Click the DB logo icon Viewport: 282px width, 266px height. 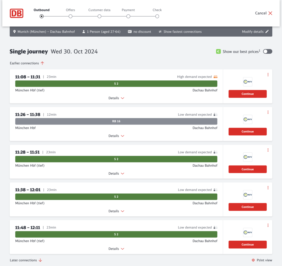(x=17, y=13)
